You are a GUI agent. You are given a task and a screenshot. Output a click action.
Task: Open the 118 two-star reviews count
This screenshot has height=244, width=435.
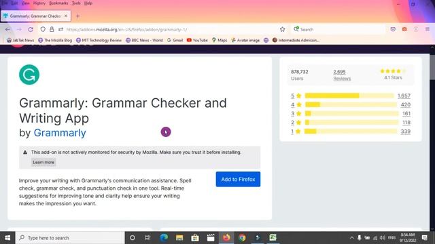(x=406, y=122)
